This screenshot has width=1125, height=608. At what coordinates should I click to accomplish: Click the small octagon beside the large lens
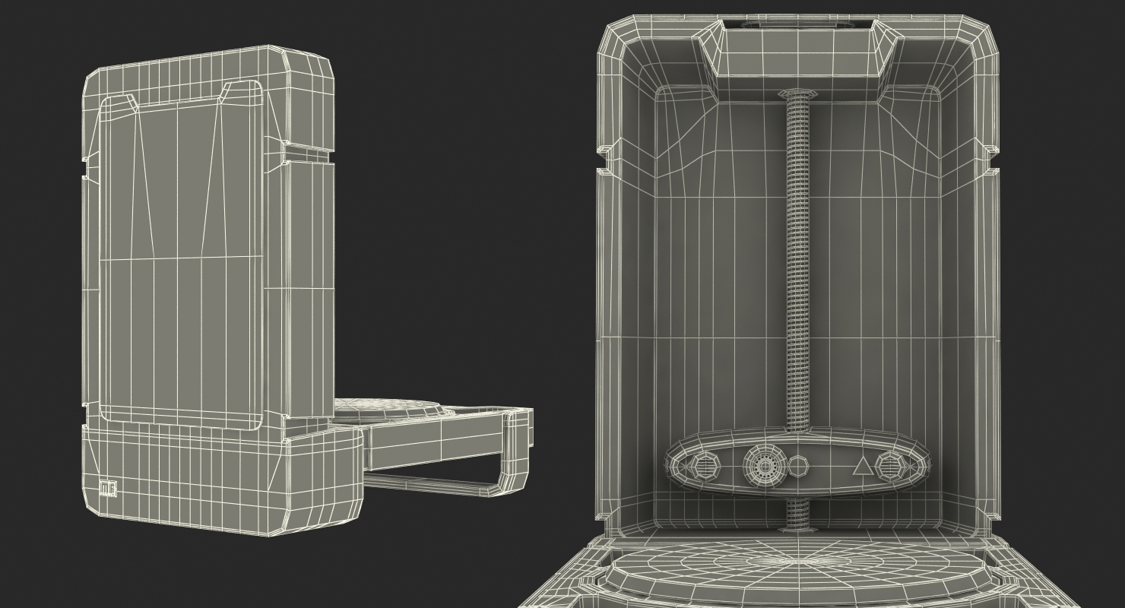tap(797, 465)
